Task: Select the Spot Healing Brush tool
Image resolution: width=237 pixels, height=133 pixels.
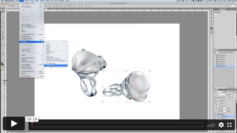Action: 3,27
